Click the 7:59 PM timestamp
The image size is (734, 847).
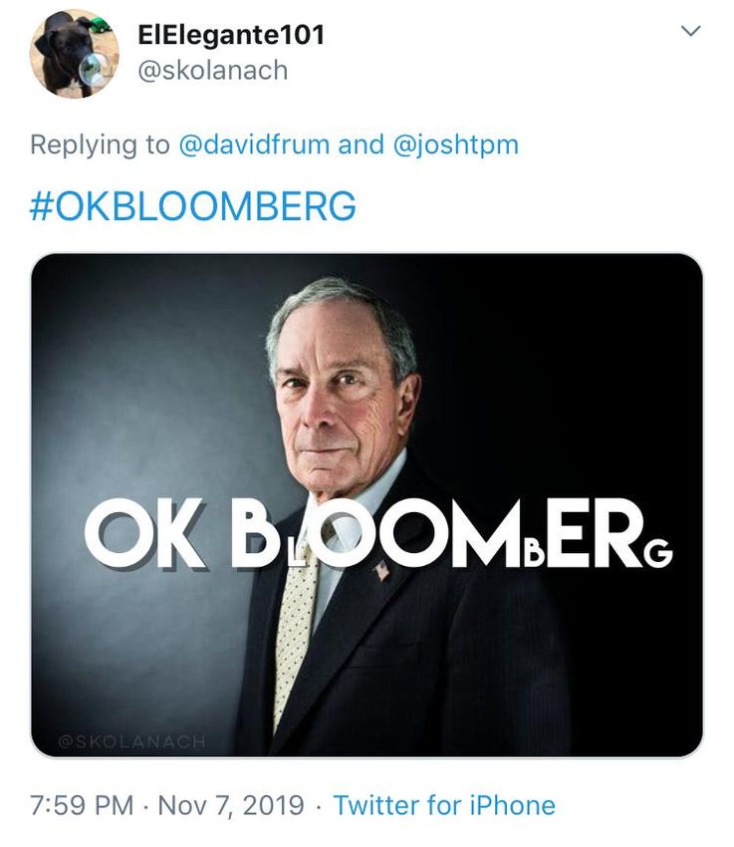coord(86,805)
